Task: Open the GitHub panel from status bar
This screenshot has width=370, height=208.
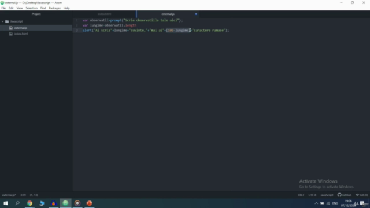Action: 345,195
